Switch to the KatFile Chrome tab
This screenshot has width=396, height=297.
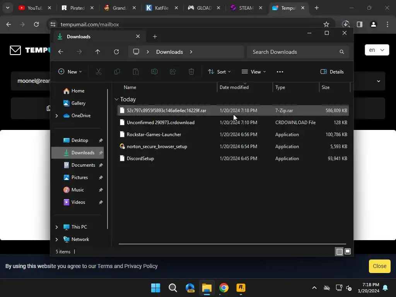162,8
